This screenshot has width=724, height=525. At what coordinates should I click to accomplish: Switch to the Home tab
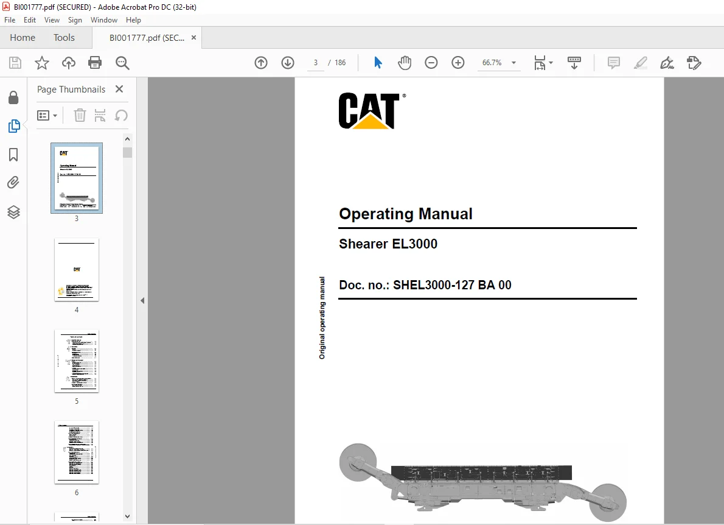(x=23, y=37)
